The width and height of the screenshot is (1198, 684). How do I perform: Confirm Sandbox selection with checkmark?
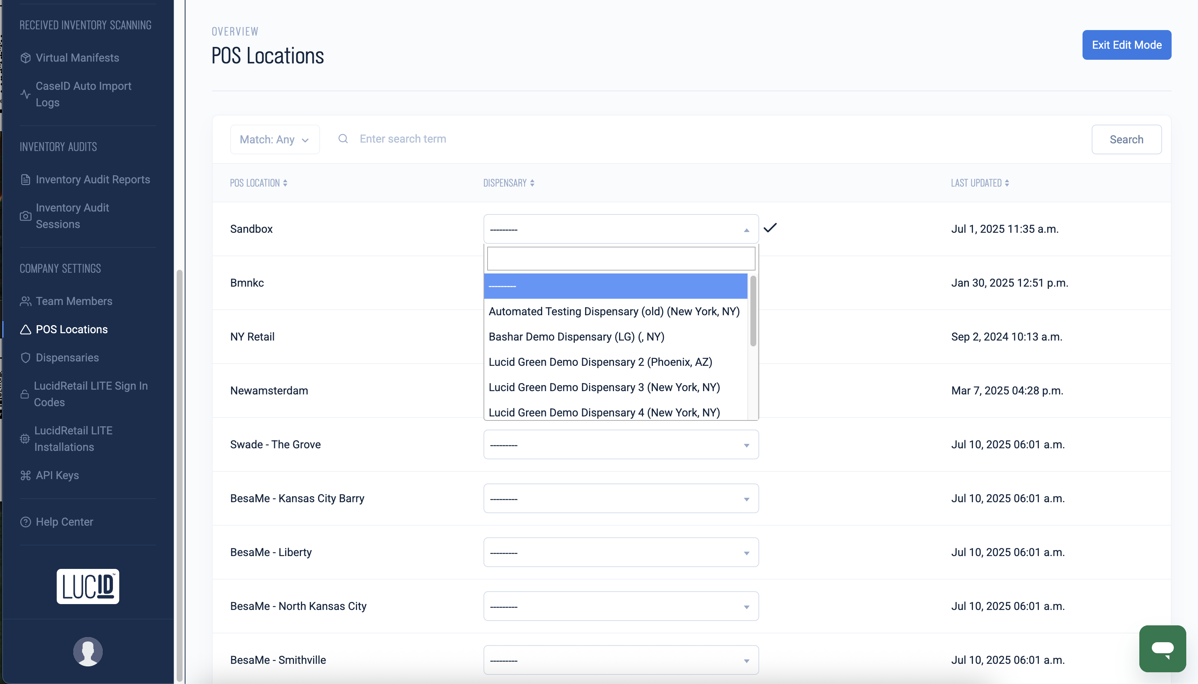pos(770,228)
